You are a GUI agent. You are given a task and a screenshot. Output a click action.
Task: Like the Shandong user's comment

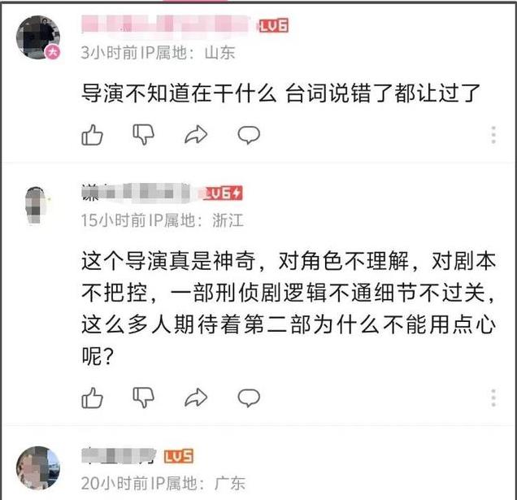coord(92,135)
